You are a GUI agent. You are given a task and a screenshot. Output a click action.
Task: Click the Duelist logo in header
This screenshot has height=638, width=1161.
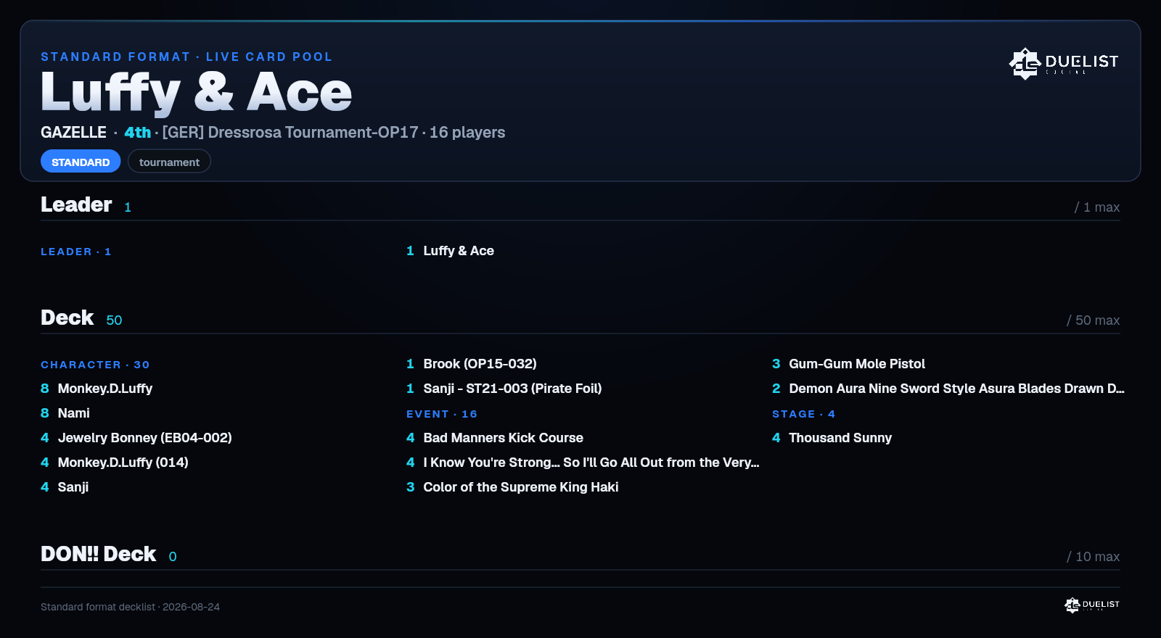[1064, 63]
